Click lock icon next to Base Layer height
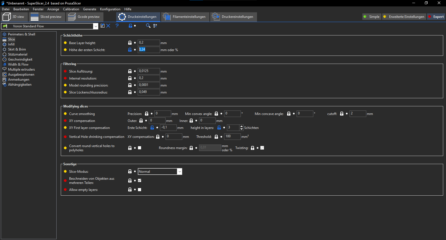The height and width of the screenshot is (240, 446). click(130, 43)
